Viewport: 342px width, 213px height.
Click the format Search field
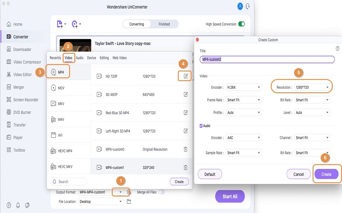pyautogui.click(x=69, y=182)
